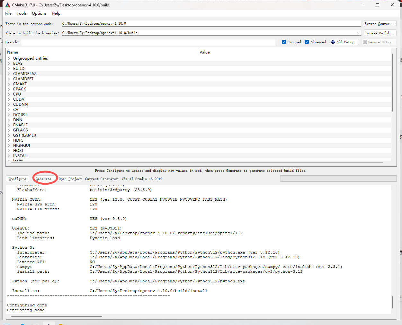Viewport: 402px width, 325px height.
Task: Expand the CLAMDBLAS group
Action: [9, 74]
